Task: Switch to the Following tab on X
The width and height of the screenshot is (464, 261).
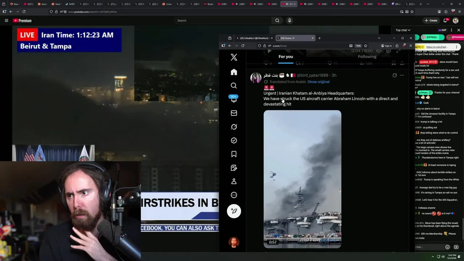Action: [x=367, y=57]
